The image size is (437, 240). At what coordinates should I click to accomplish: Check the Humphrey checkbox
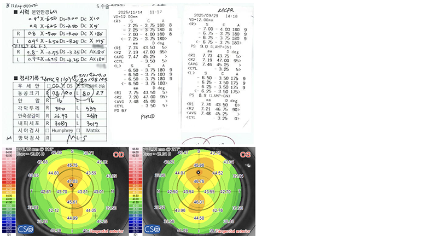click(47, 130)
